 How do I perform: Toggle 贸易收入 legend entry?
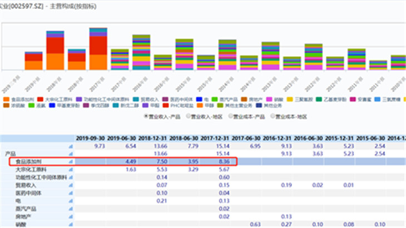tap(146, 100)
